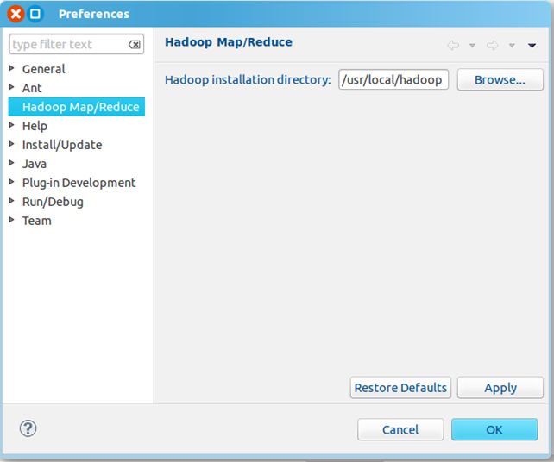Expand the Help tree node
Screen dimensions: 554x462
[11, 125]
